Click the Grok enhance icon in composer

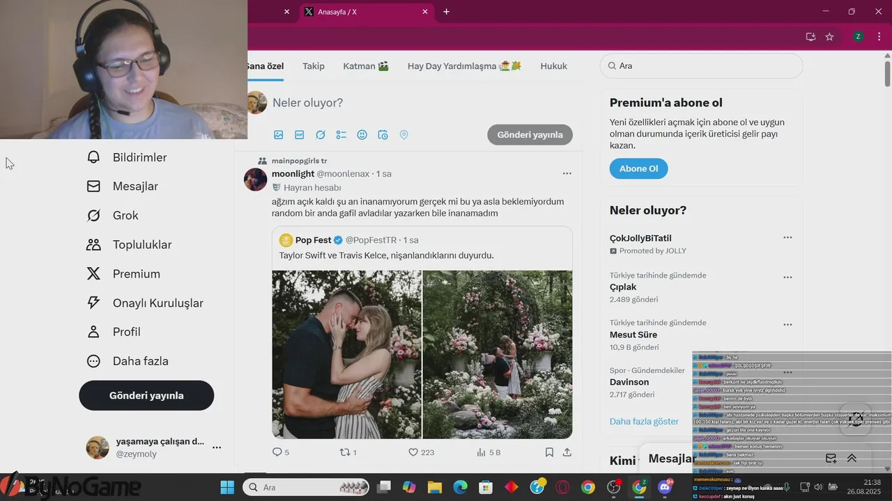[321, 135]
